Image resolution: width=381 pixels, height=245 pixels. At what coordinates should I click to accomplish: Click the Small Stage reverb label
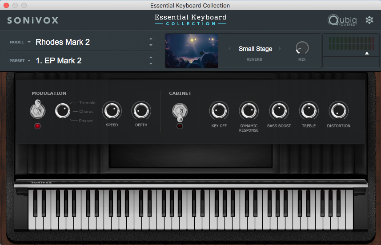pyautogui.click(x=255, y=49)
